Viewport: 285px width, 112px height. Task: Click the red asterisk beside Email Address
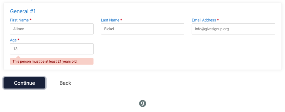click(x=218, y=20)
